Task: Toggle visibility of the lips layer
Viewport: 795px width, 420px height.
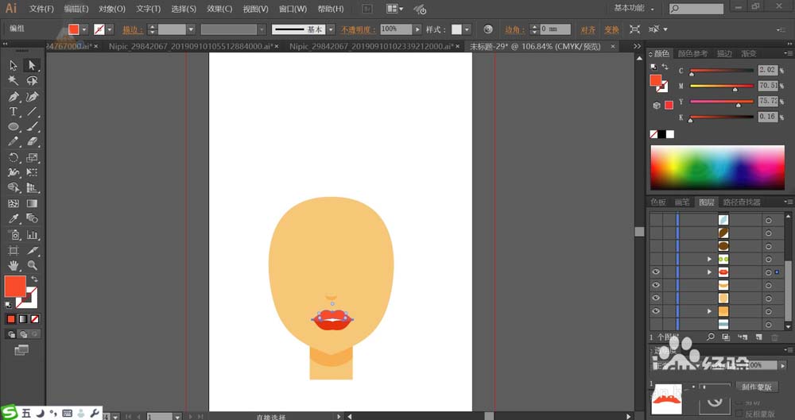Action: point(656,272)
